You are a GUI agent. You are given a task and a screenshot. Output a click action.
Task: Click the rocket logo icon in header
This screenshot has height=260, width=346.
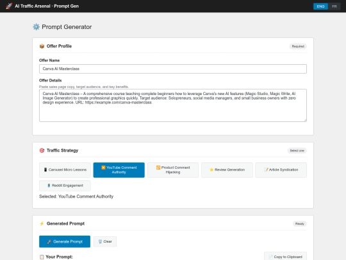(9, 6)
